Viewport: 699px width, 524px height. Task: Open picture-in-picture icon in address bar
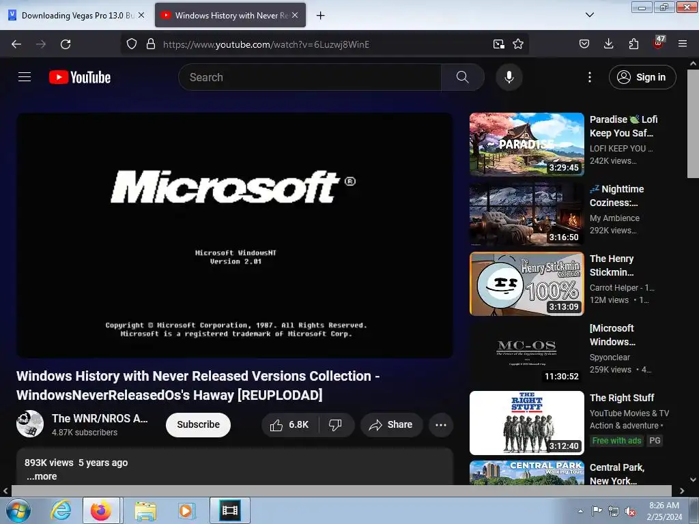tap(498, 44)
